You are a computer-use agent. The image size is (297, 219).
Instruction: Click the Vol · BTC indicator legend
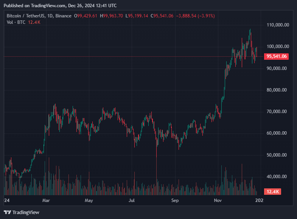[x=16, y=22]
